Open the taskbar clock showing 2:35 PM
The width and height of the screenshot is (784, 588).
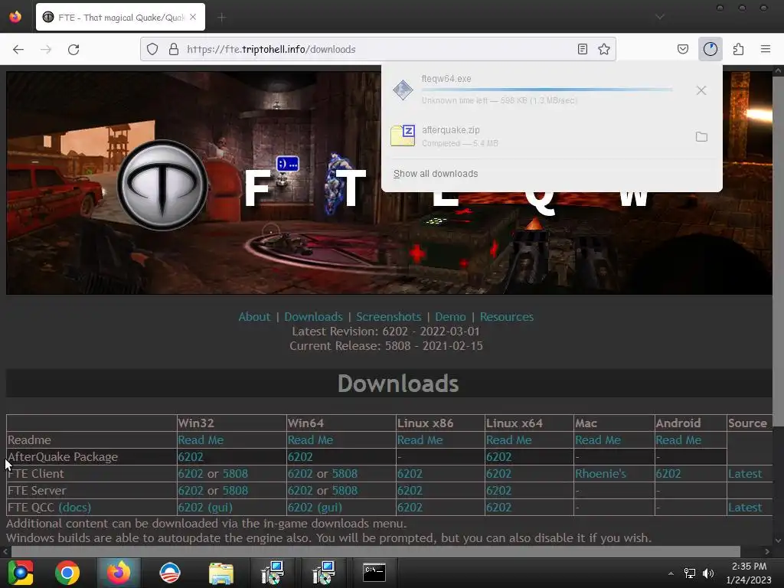tap(749, 573)
